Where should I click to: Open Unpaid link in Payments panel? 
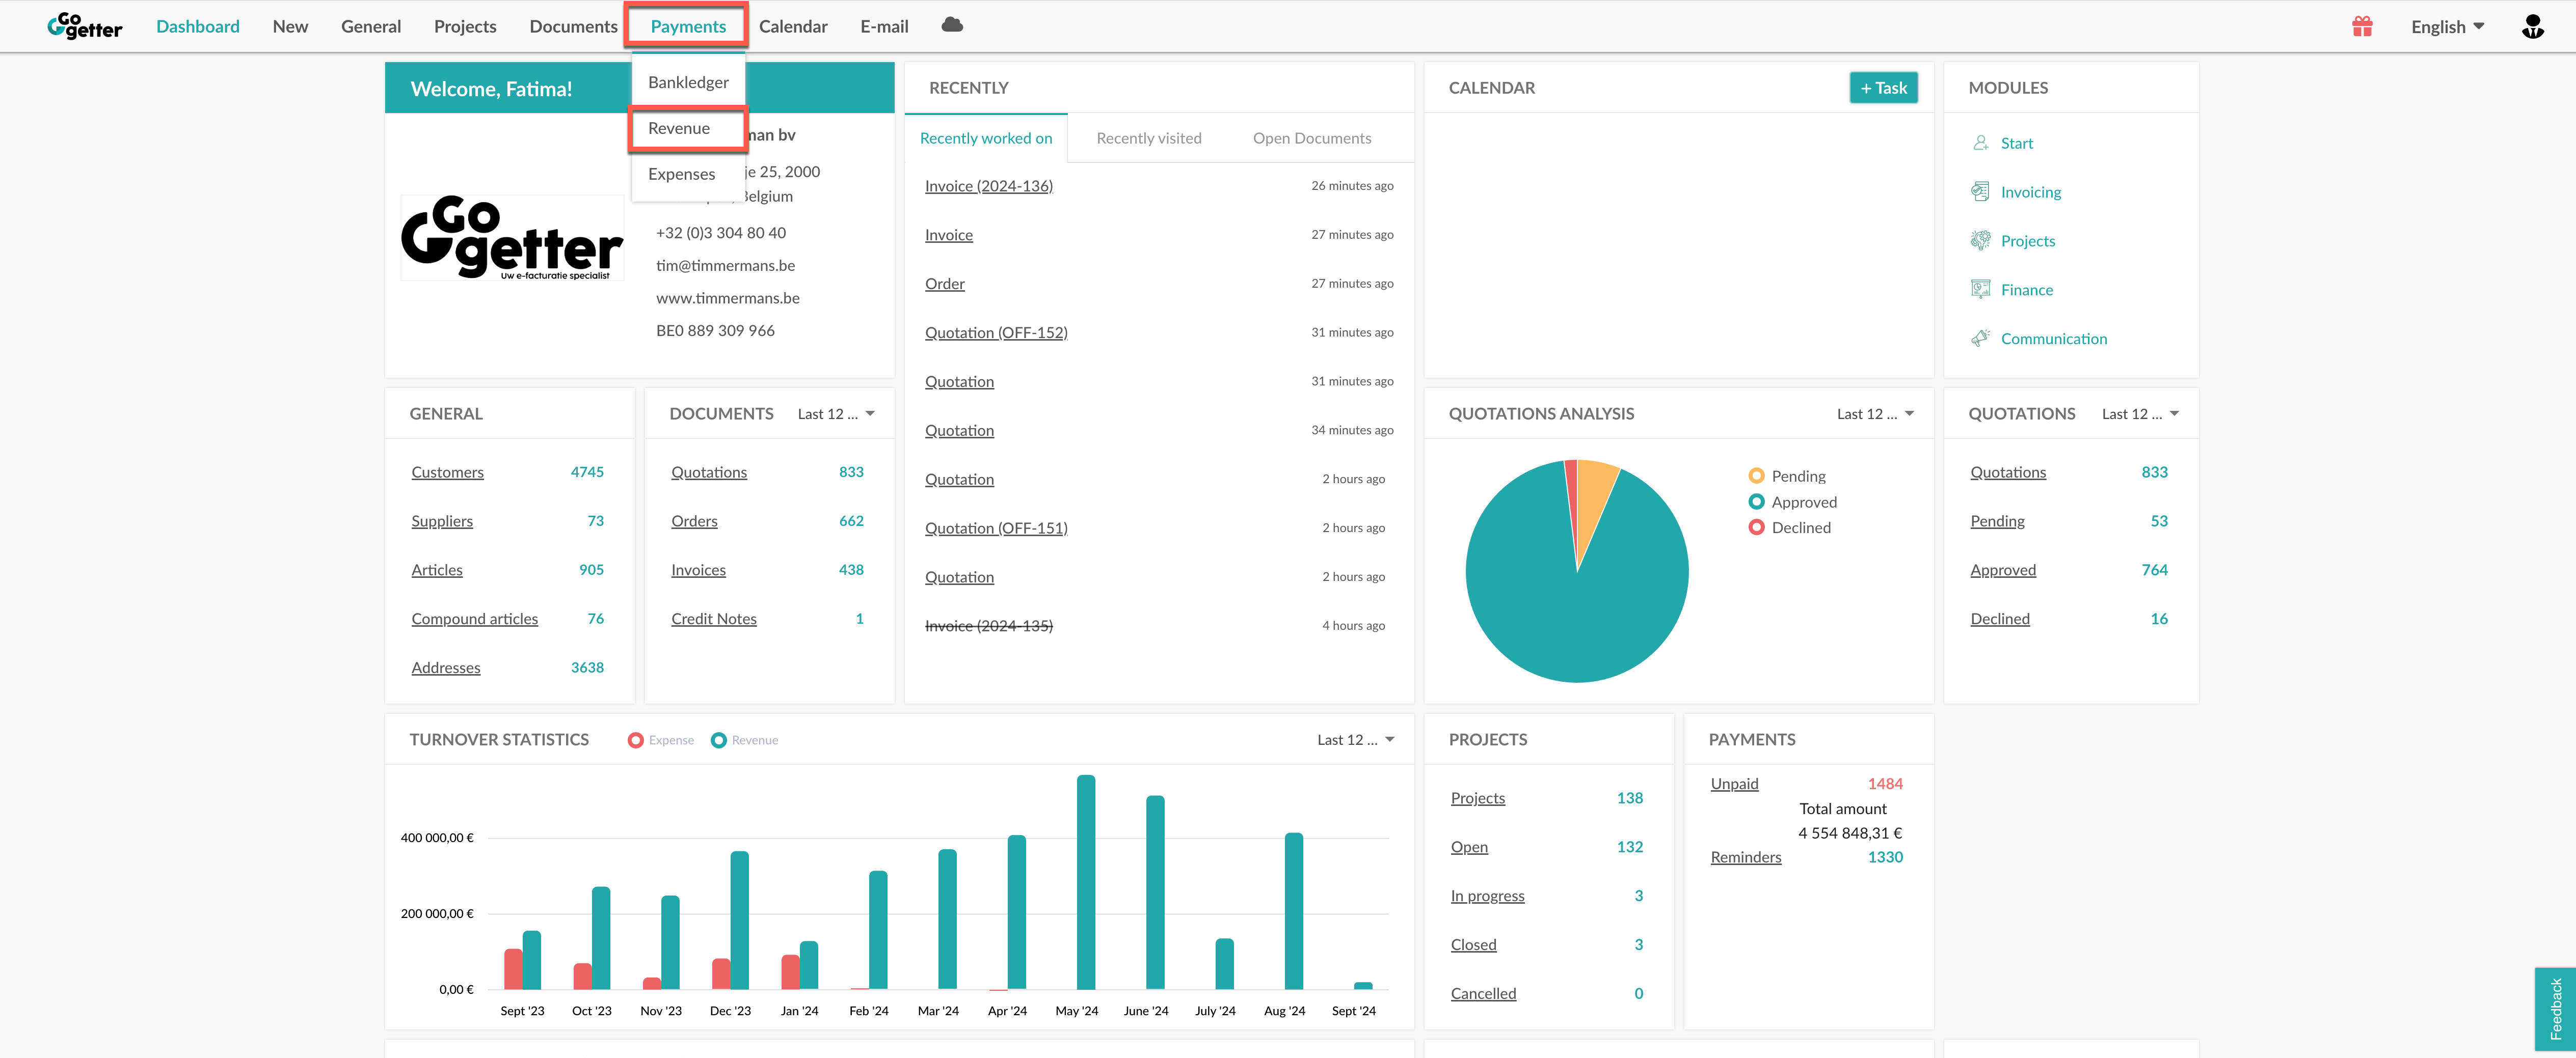[1734, 784]
